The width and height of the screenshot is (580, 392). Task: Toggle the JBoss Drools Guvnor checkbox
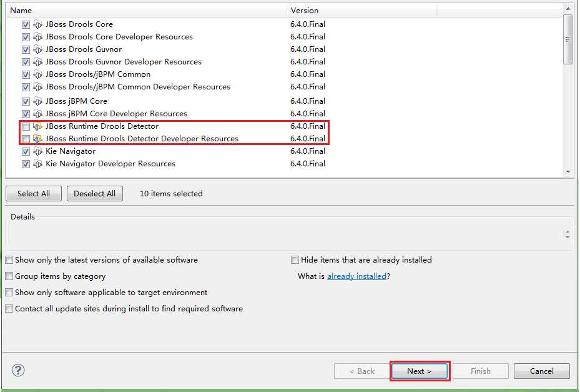pyautogui.click(x=26, y=49)
